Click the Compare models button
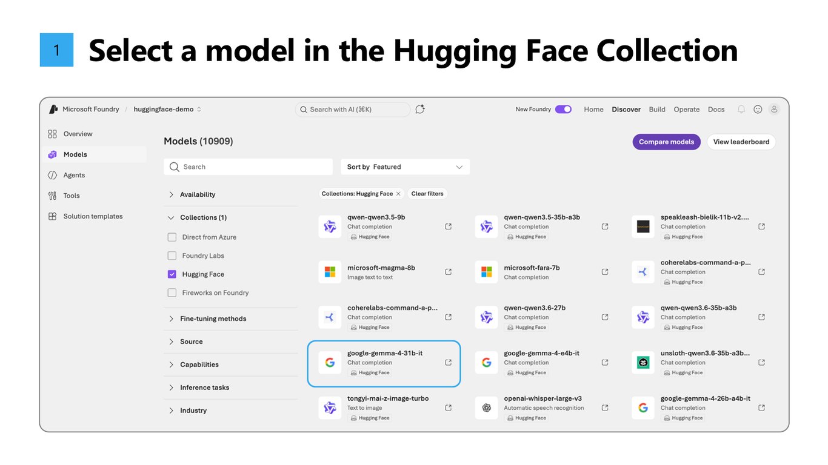The image size is (828, 465). (x=666, y=142)
